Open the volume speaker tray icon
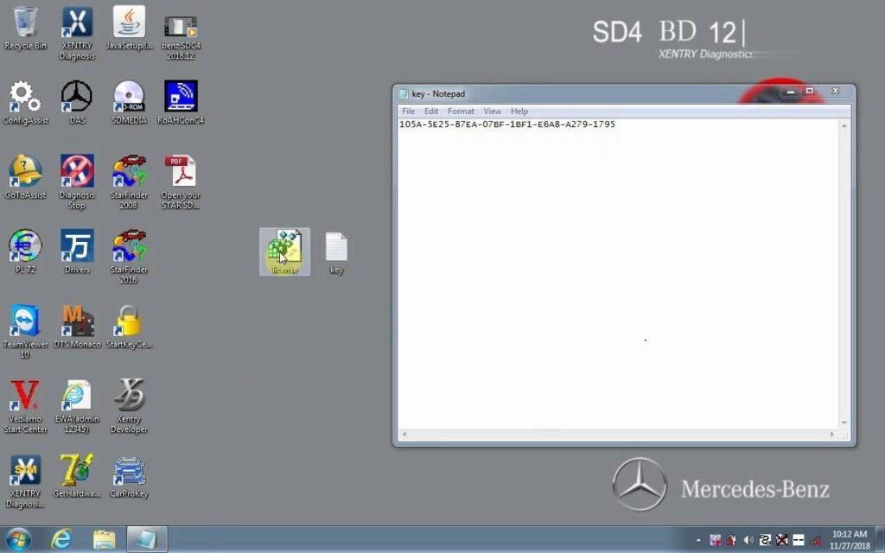The width and height of the screenshot is (885, 553). 748,541
